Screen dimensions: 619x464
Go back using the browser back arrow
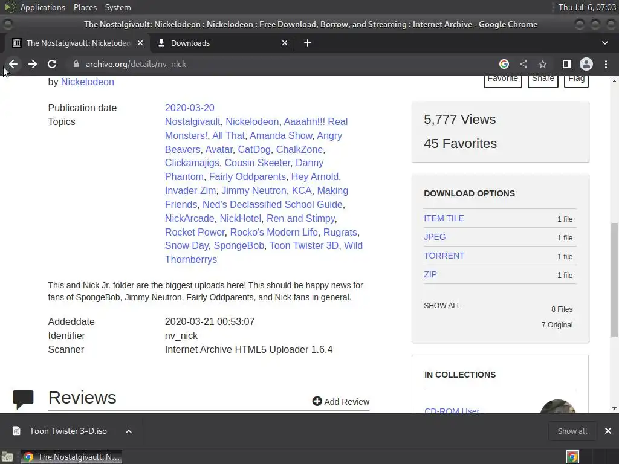(13, 64)
